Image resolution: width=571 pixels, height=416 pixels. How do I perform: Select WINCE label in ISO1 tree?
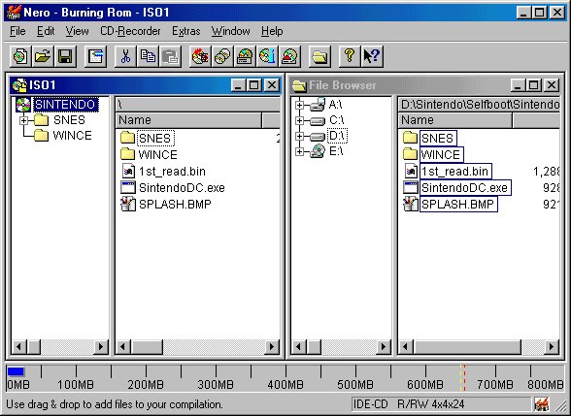pos(72,136)
